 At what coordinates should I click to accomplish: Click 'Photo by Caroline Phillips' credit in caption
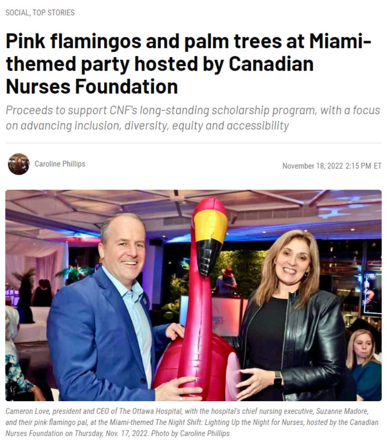click(190, 433)
